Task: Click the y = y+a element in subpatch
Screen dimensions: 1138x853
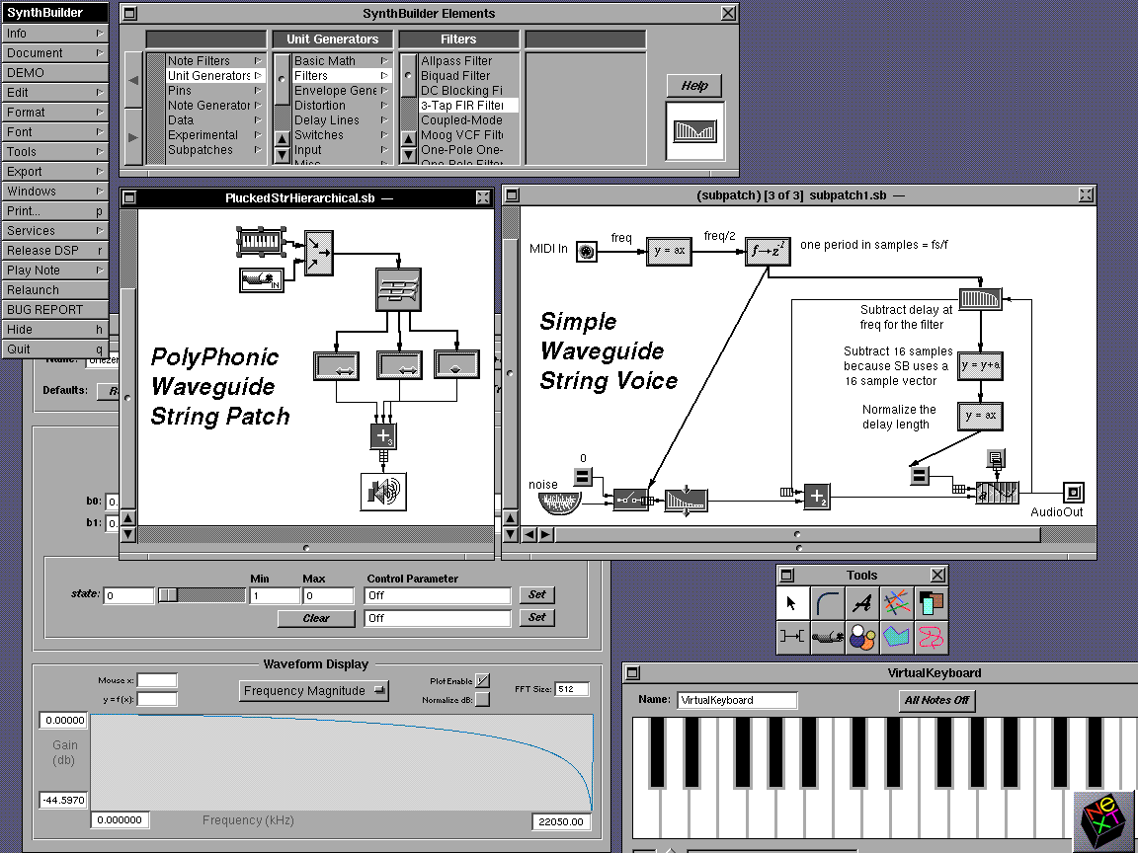Action: coord(981,365)
